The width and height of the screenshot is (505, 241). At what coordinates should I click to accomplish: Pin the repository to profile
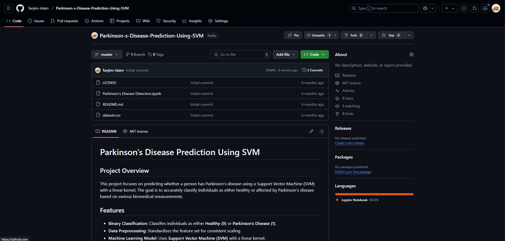coord(293,35)
